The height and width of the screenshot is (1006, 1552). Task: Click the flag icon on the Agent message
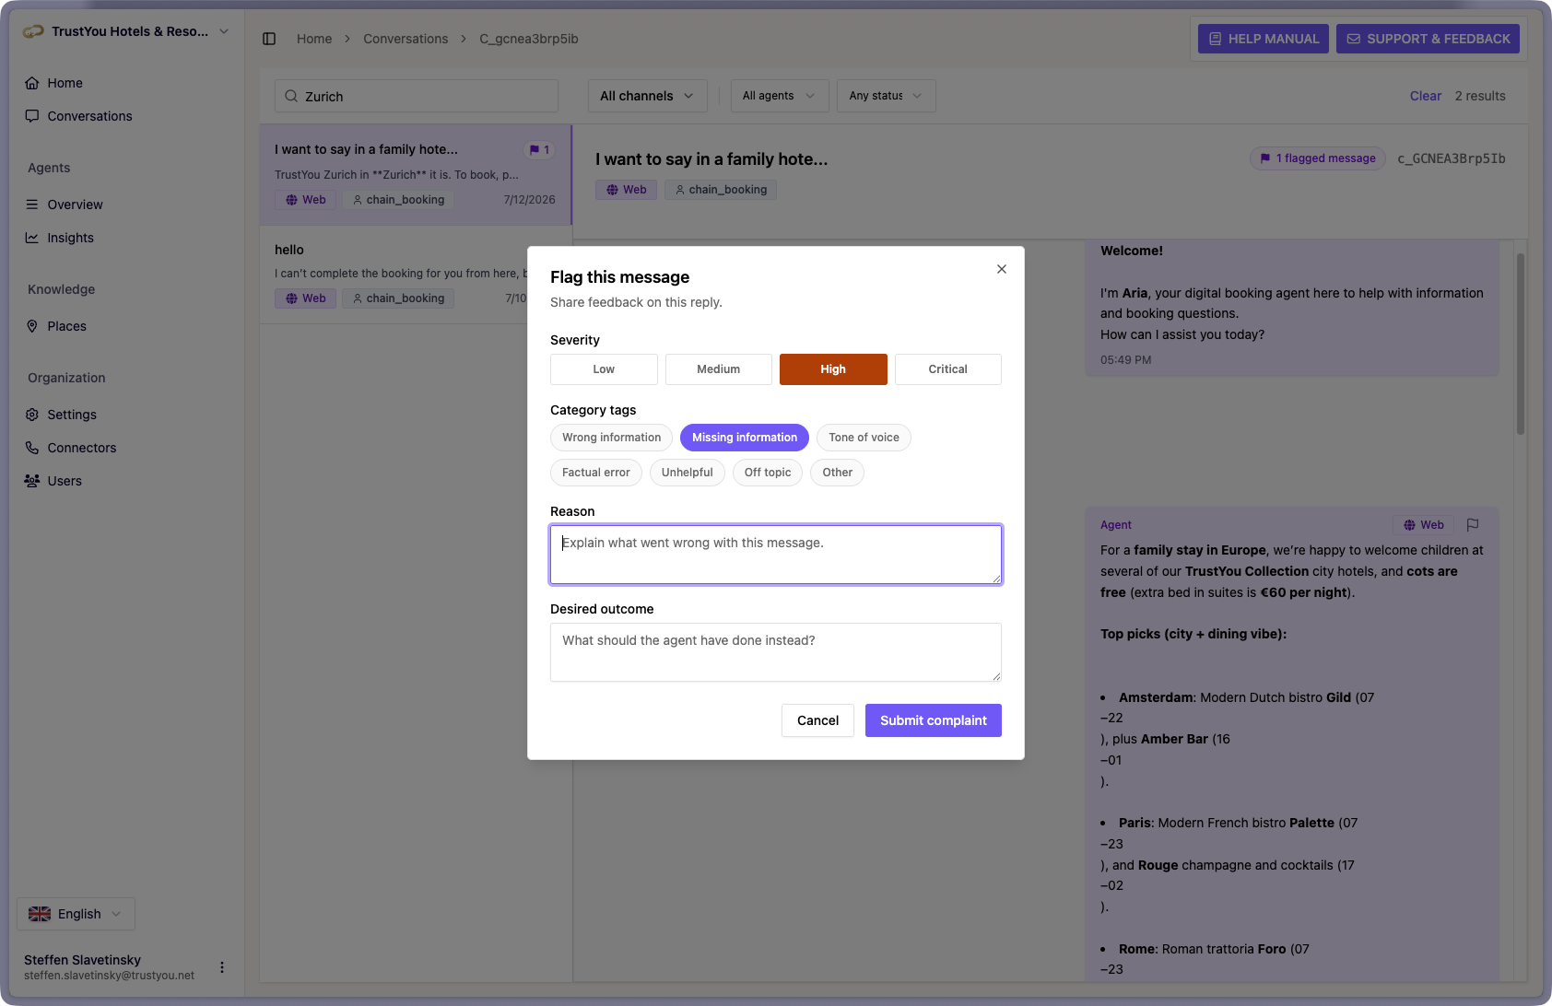(x=1473, y=525)
